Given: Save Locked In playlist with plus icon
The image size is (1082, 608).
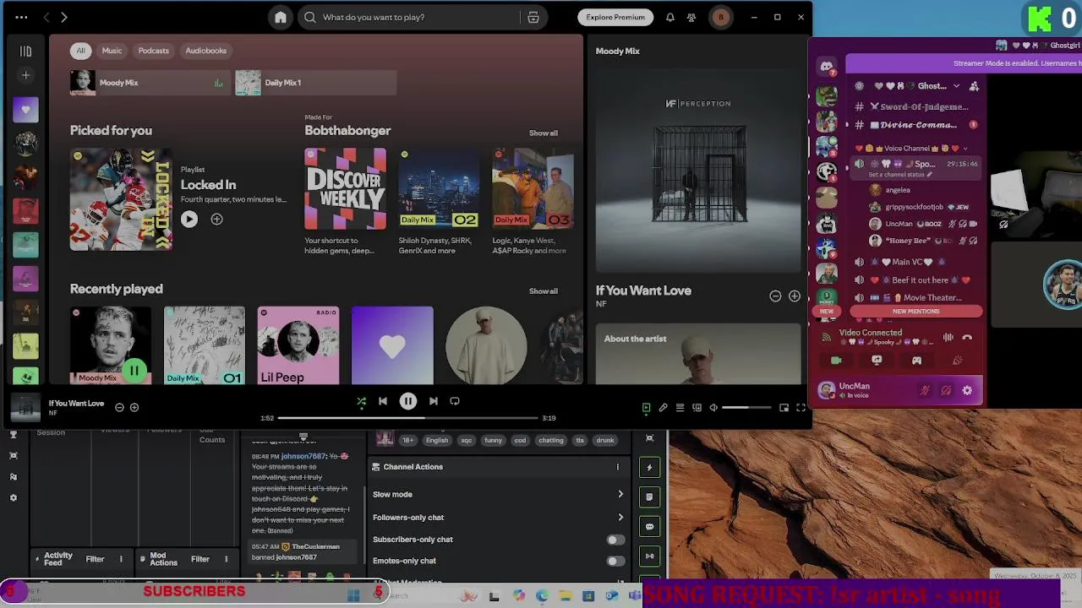Looking at the screenshot, I should coord(216,220).
